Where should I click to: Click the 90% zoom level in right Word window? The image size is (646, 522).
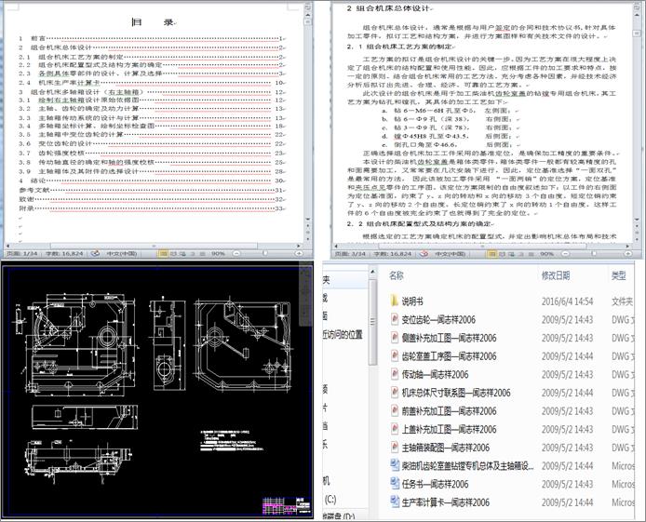click(x=546, y=254)
